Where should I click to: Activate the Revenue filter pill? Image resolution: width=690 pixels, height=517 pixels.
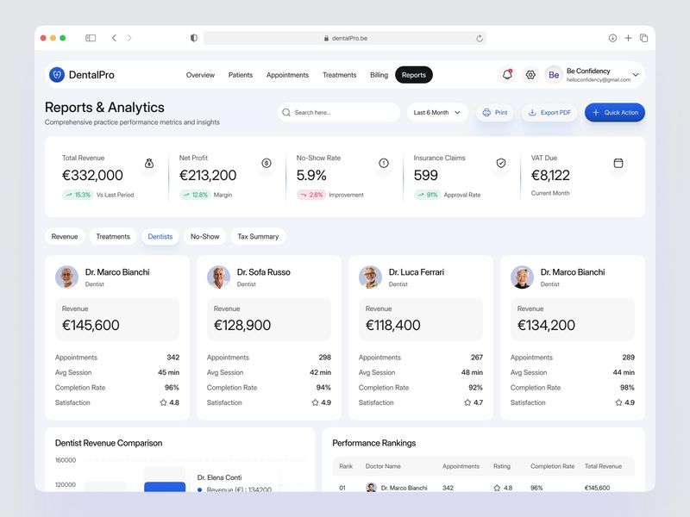point(65,236)
